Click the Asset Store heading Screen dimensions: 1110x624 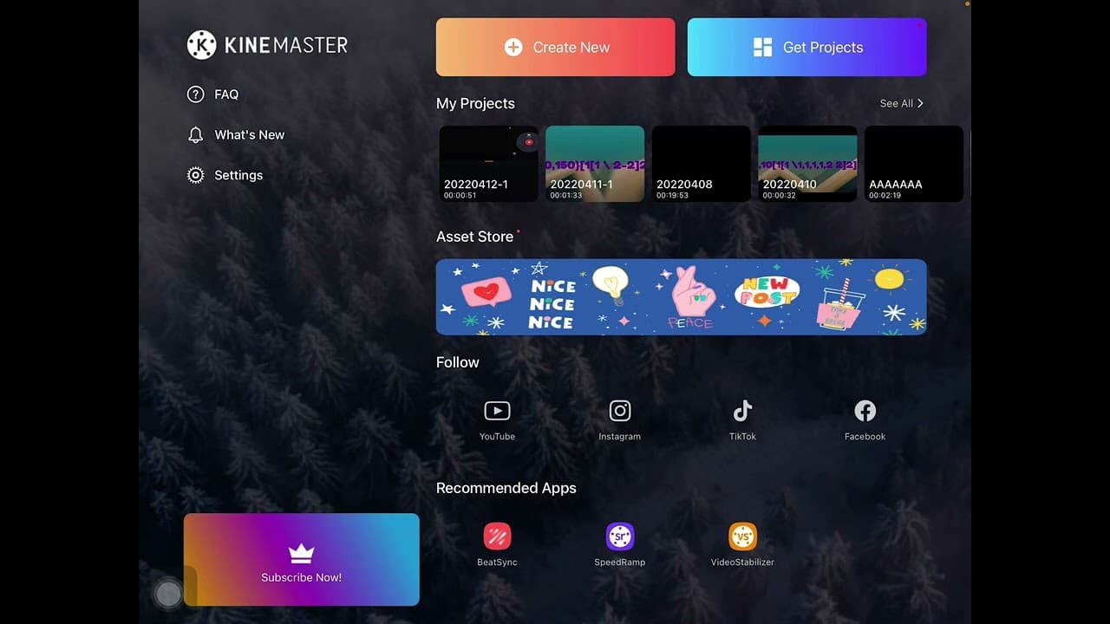tap(475, 237)
